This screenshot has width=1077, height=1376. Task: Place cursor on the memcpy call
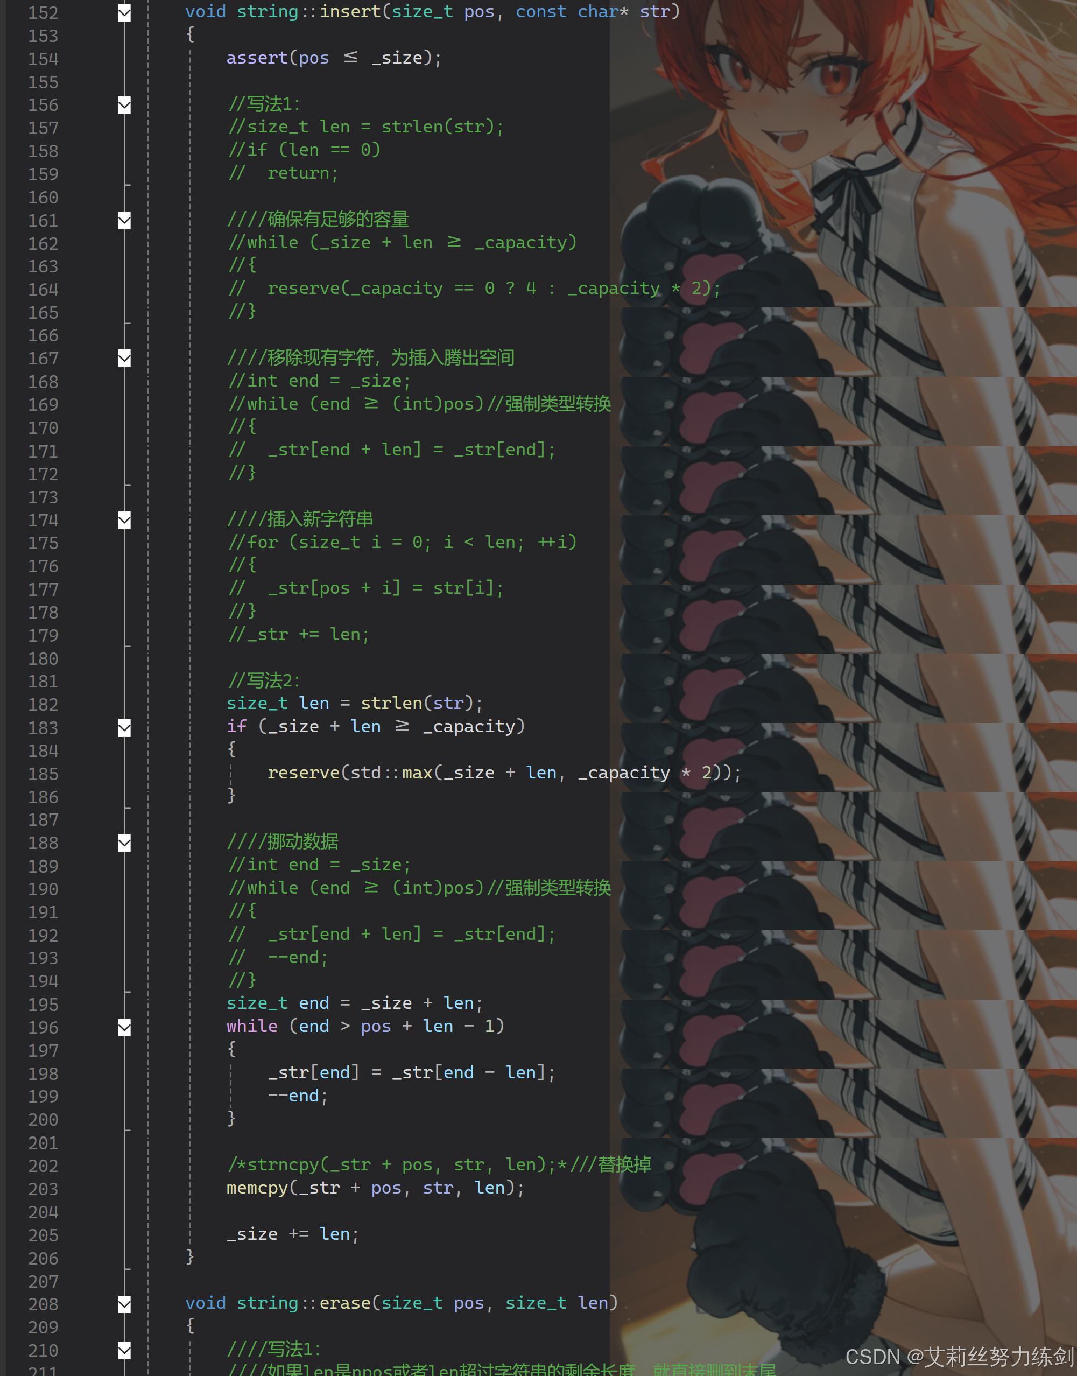257,1188
